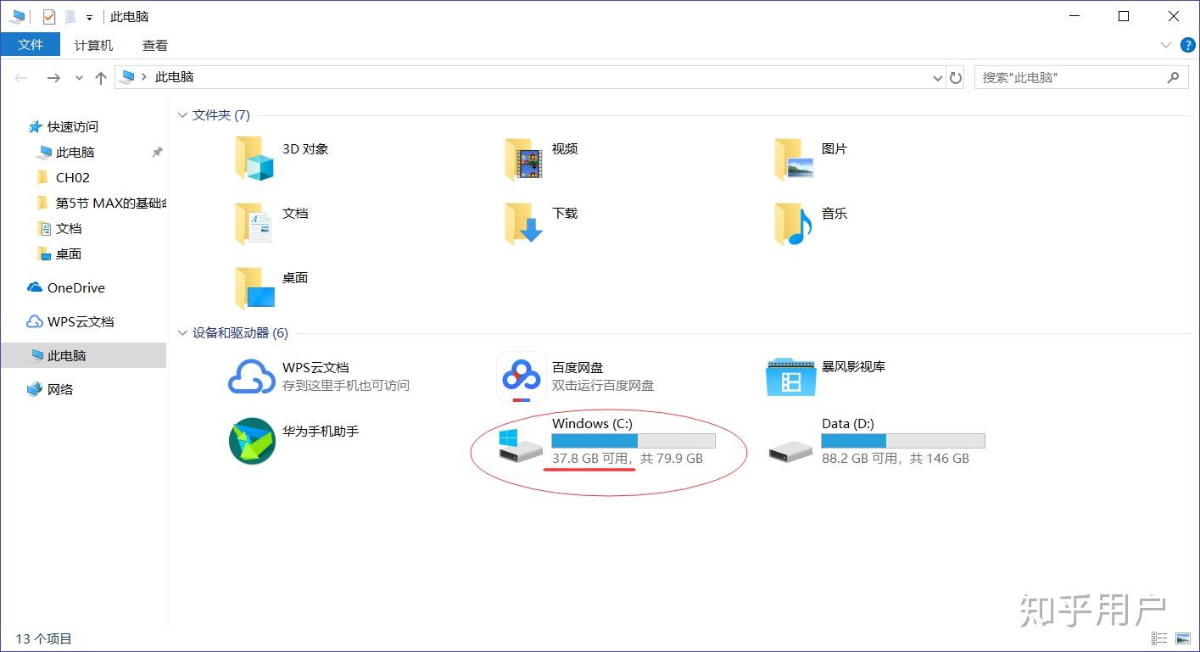Open the 文件 menu
Screen dimensions: 1200x652
point(31,45)
